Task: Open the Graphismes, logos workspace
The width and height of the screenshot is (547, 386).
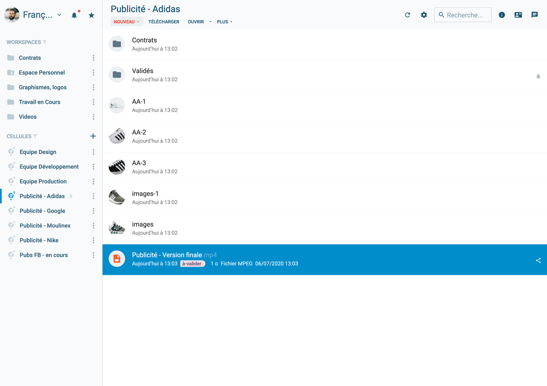Action: click(x=43, y=87)
